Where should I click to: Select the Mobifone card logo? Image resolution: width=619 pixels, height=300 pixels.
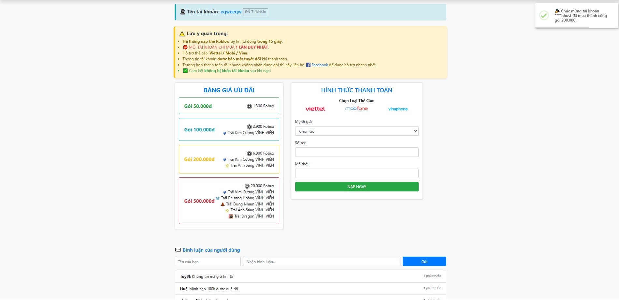tap(356, 109)
